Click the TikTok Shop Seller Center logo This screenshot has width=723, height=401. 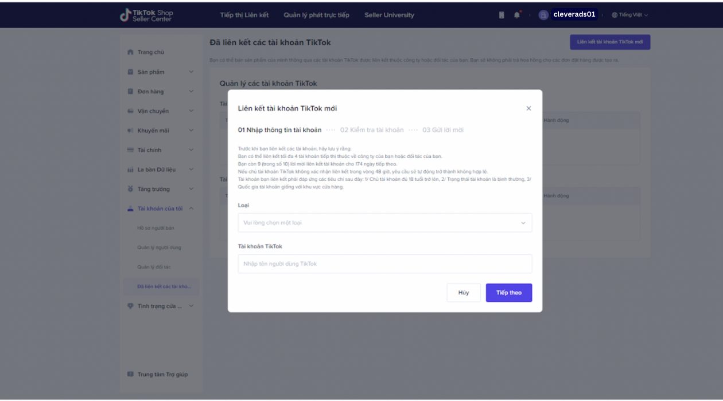coord(146,15)
